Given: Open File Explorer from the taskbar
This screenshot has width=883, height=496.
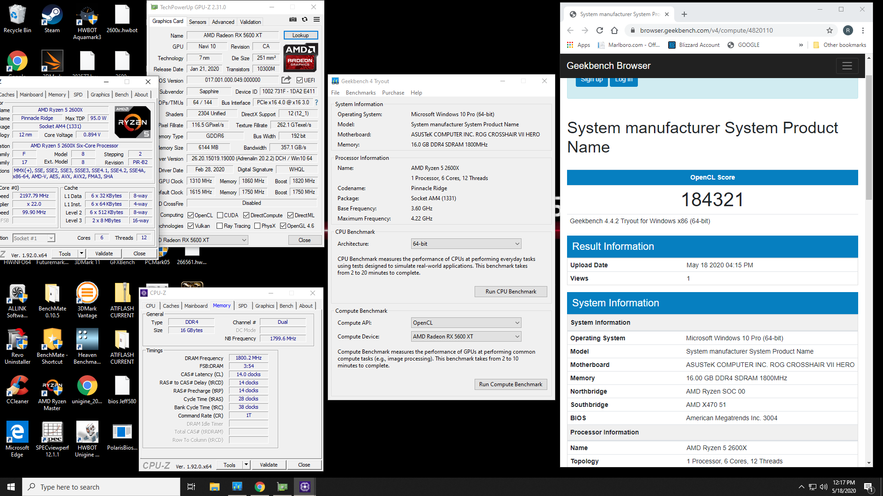Looking at the screenshot, I should tap(214, 487).
